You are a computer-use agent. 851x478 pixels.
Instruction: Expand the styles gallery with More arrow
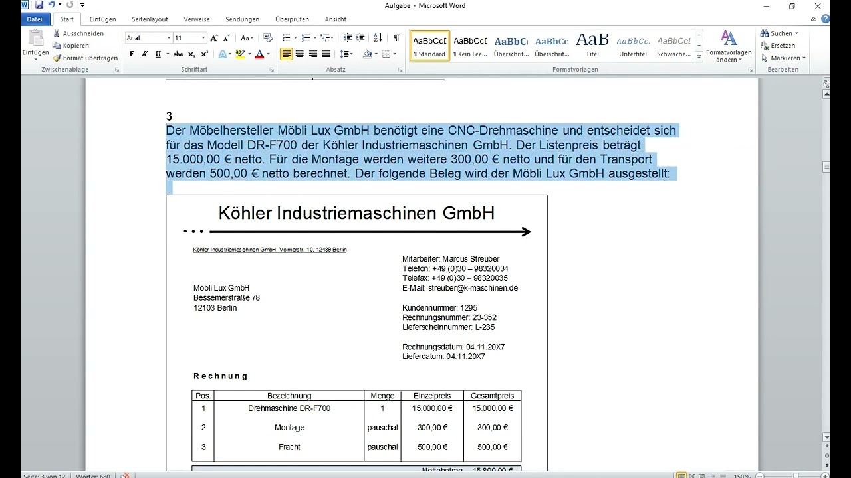(699, 58)
